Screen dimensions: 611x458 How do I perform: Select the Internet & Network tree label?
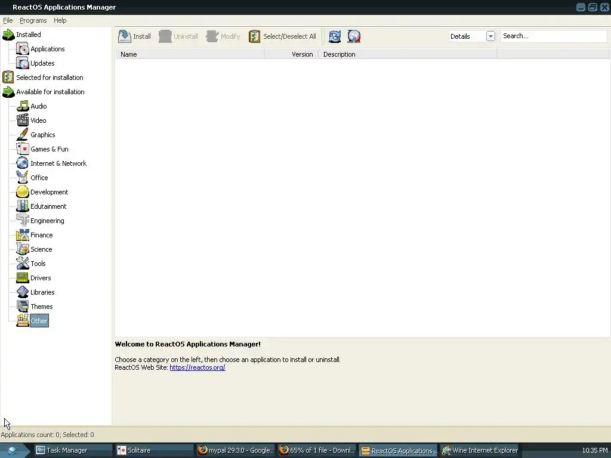58,163
